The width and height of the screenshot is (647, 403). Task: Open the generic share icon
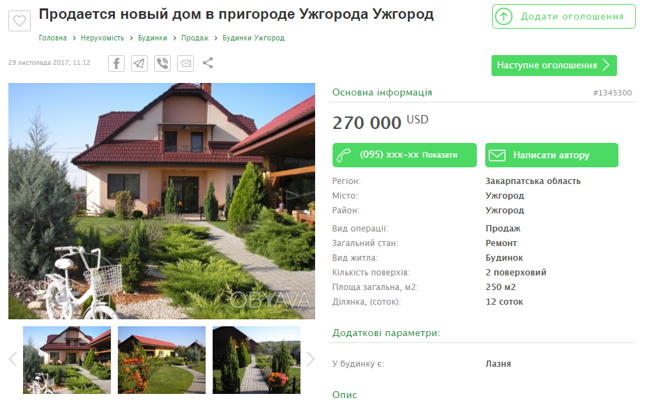[208, 63]
